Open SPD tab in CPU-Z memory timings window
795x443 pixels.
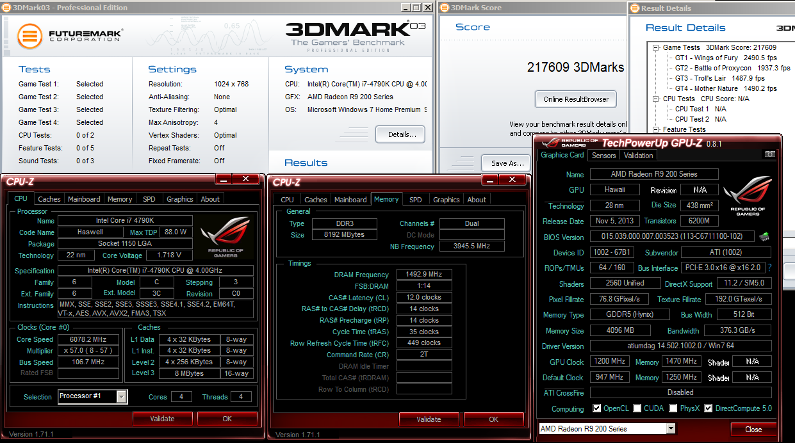[x=416, y=200]
